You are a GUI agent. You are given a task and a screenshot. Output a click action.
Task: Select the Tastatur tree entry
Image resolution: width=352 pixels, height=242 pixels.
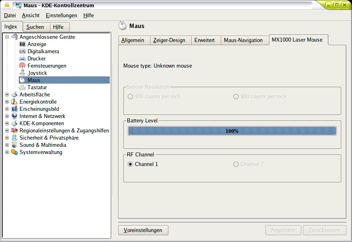coord(37,87)
